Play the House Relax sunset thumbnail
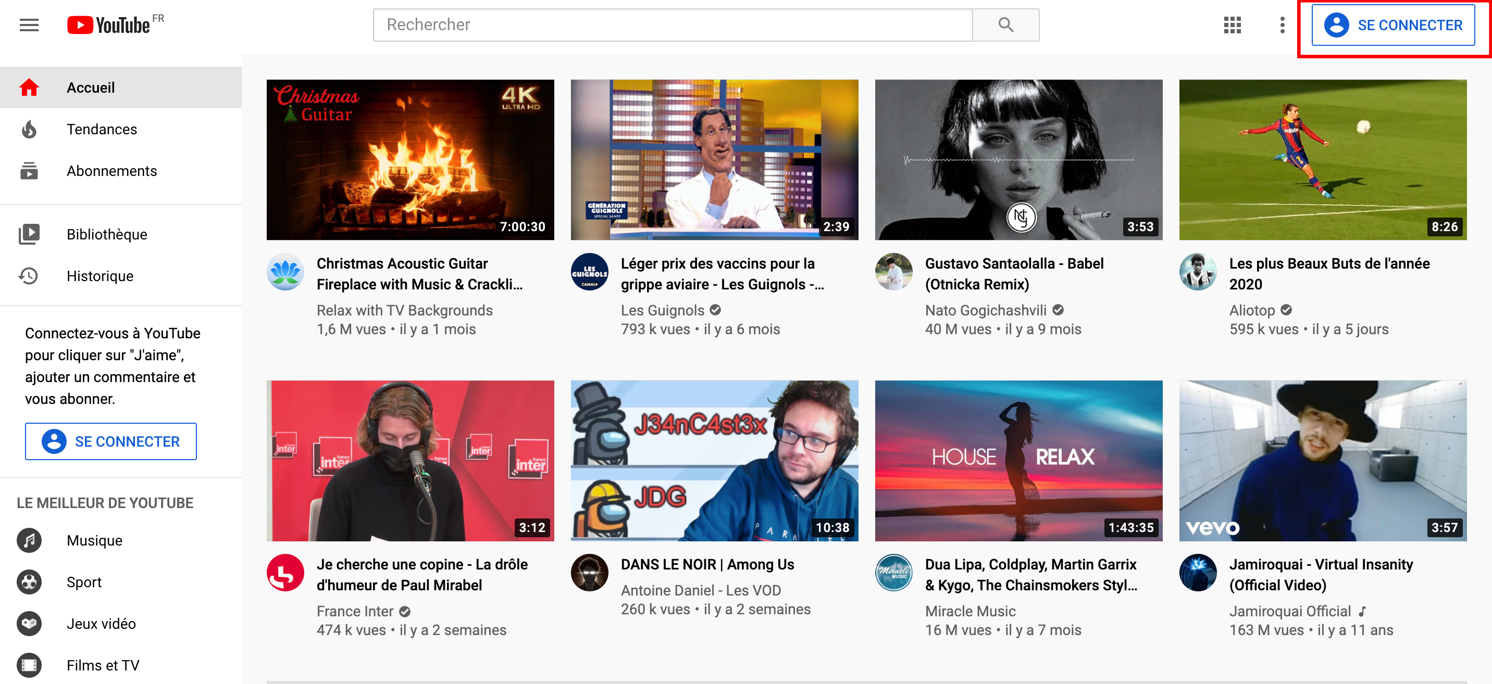1492x684 pixels. click(x=1018, y=461)
